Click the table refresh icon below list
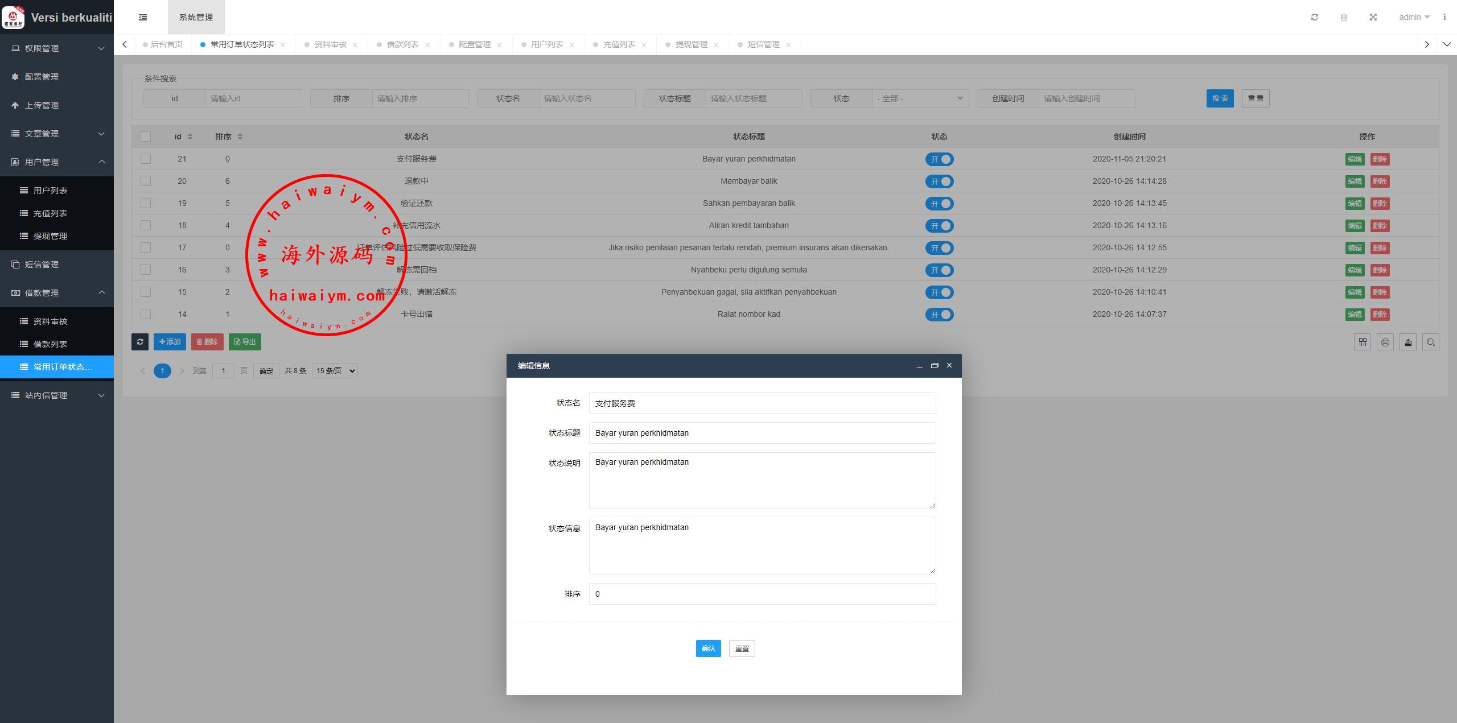The width and height of the screenshot is (1457, 723). pos(140,342)
